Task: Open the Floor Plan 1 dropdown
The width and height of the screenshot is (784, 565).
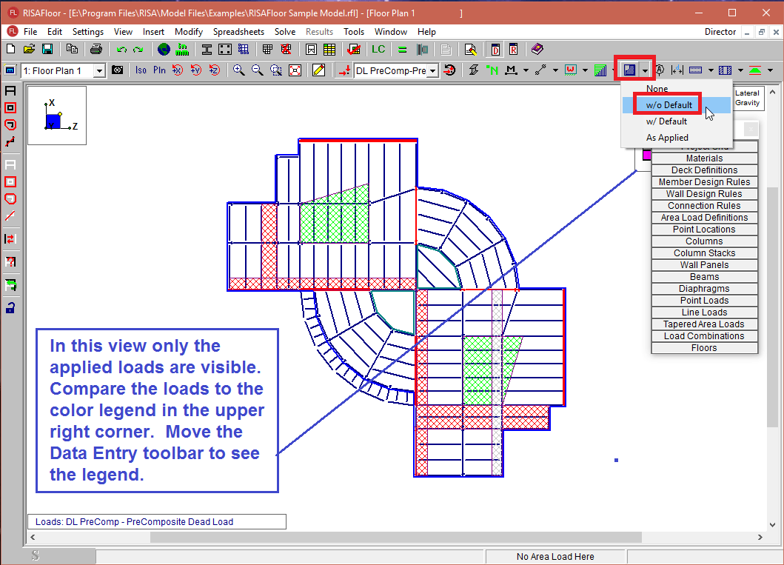Action: point(98,70)
